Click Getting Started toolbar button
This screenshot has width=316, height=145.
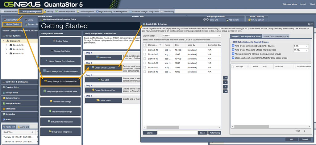pyautogui.click(x=12, y=24)
